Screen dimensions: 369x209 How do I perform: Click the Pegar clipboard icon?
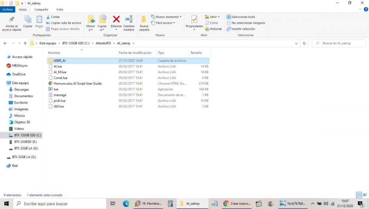[x=39, y=19]
